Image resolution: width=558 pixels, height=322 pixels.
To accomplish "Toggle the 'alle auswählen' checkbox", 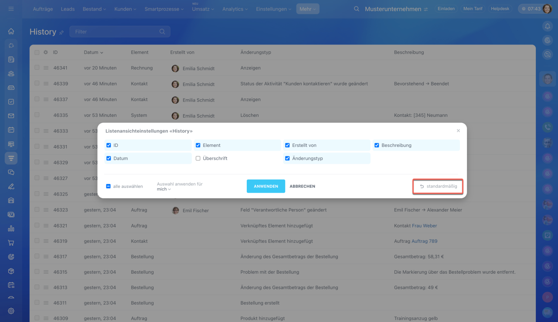I will (109, 186).
